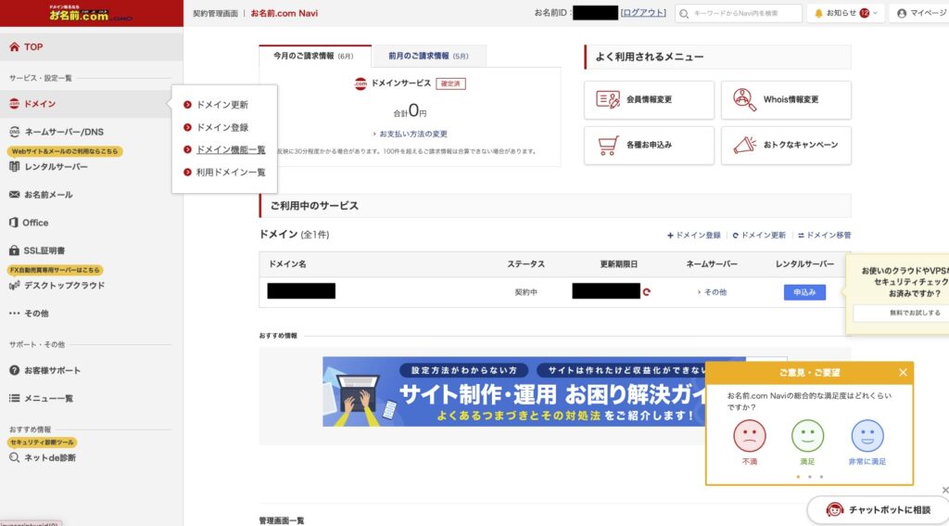Click the サイト制作・運用 guide banner
The image size is (949, 526).
click(x=514, y=391)
